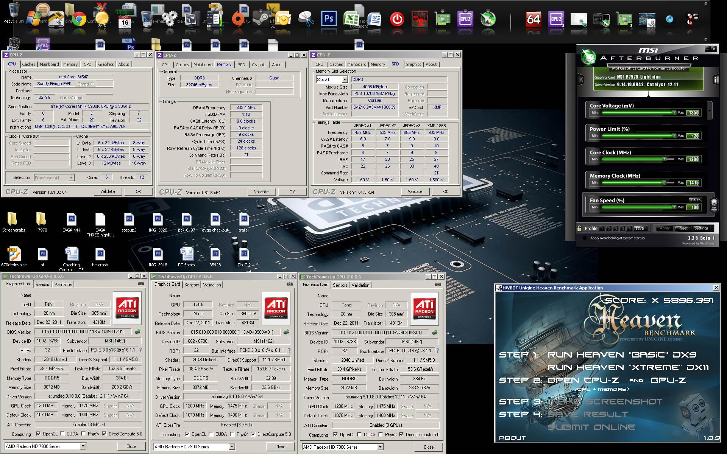Click the GPU-Z camera screenshot icon in first window
The height and width of the screenshot is (454, 727).
(141, 284)
